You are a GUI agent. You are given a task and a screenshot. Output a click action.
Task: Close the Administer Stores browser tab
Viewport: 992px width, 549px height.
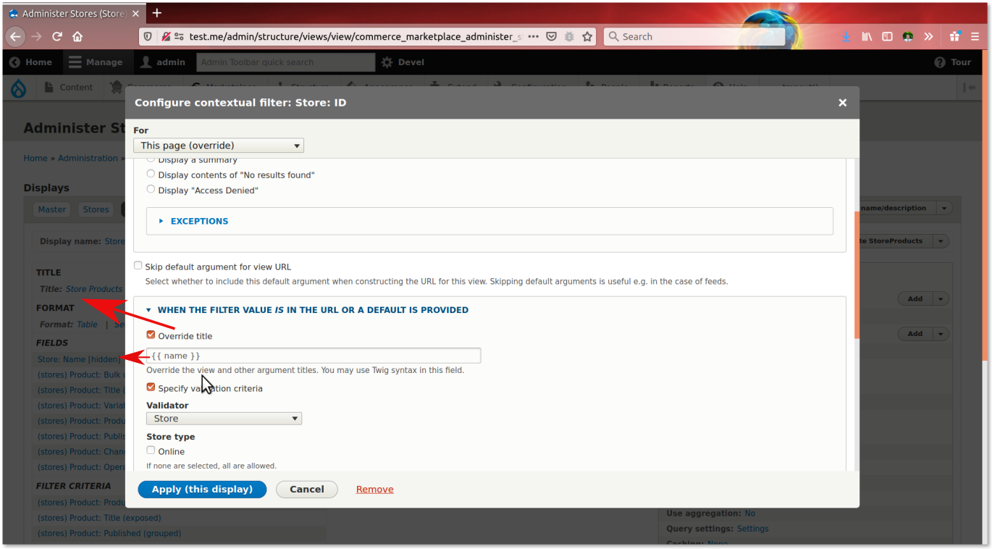[x=134, y=13]
